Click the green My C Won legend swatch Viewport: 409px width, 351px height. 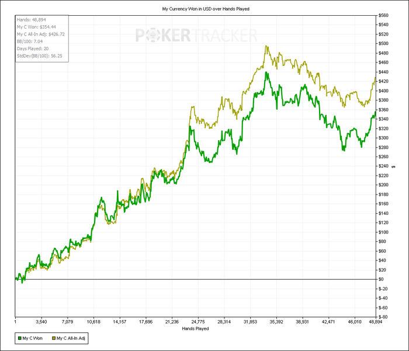[19, 338]
